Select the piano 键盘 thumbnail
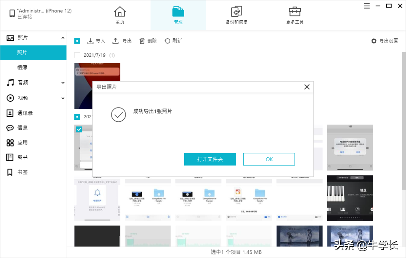This screenshot has height=258, width=406. click(x=350, y=198)
